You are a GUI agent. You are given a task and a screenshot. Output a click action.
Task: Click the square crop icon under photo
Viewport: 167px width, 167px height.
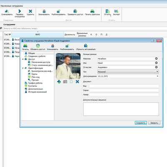tap(71, 82)
